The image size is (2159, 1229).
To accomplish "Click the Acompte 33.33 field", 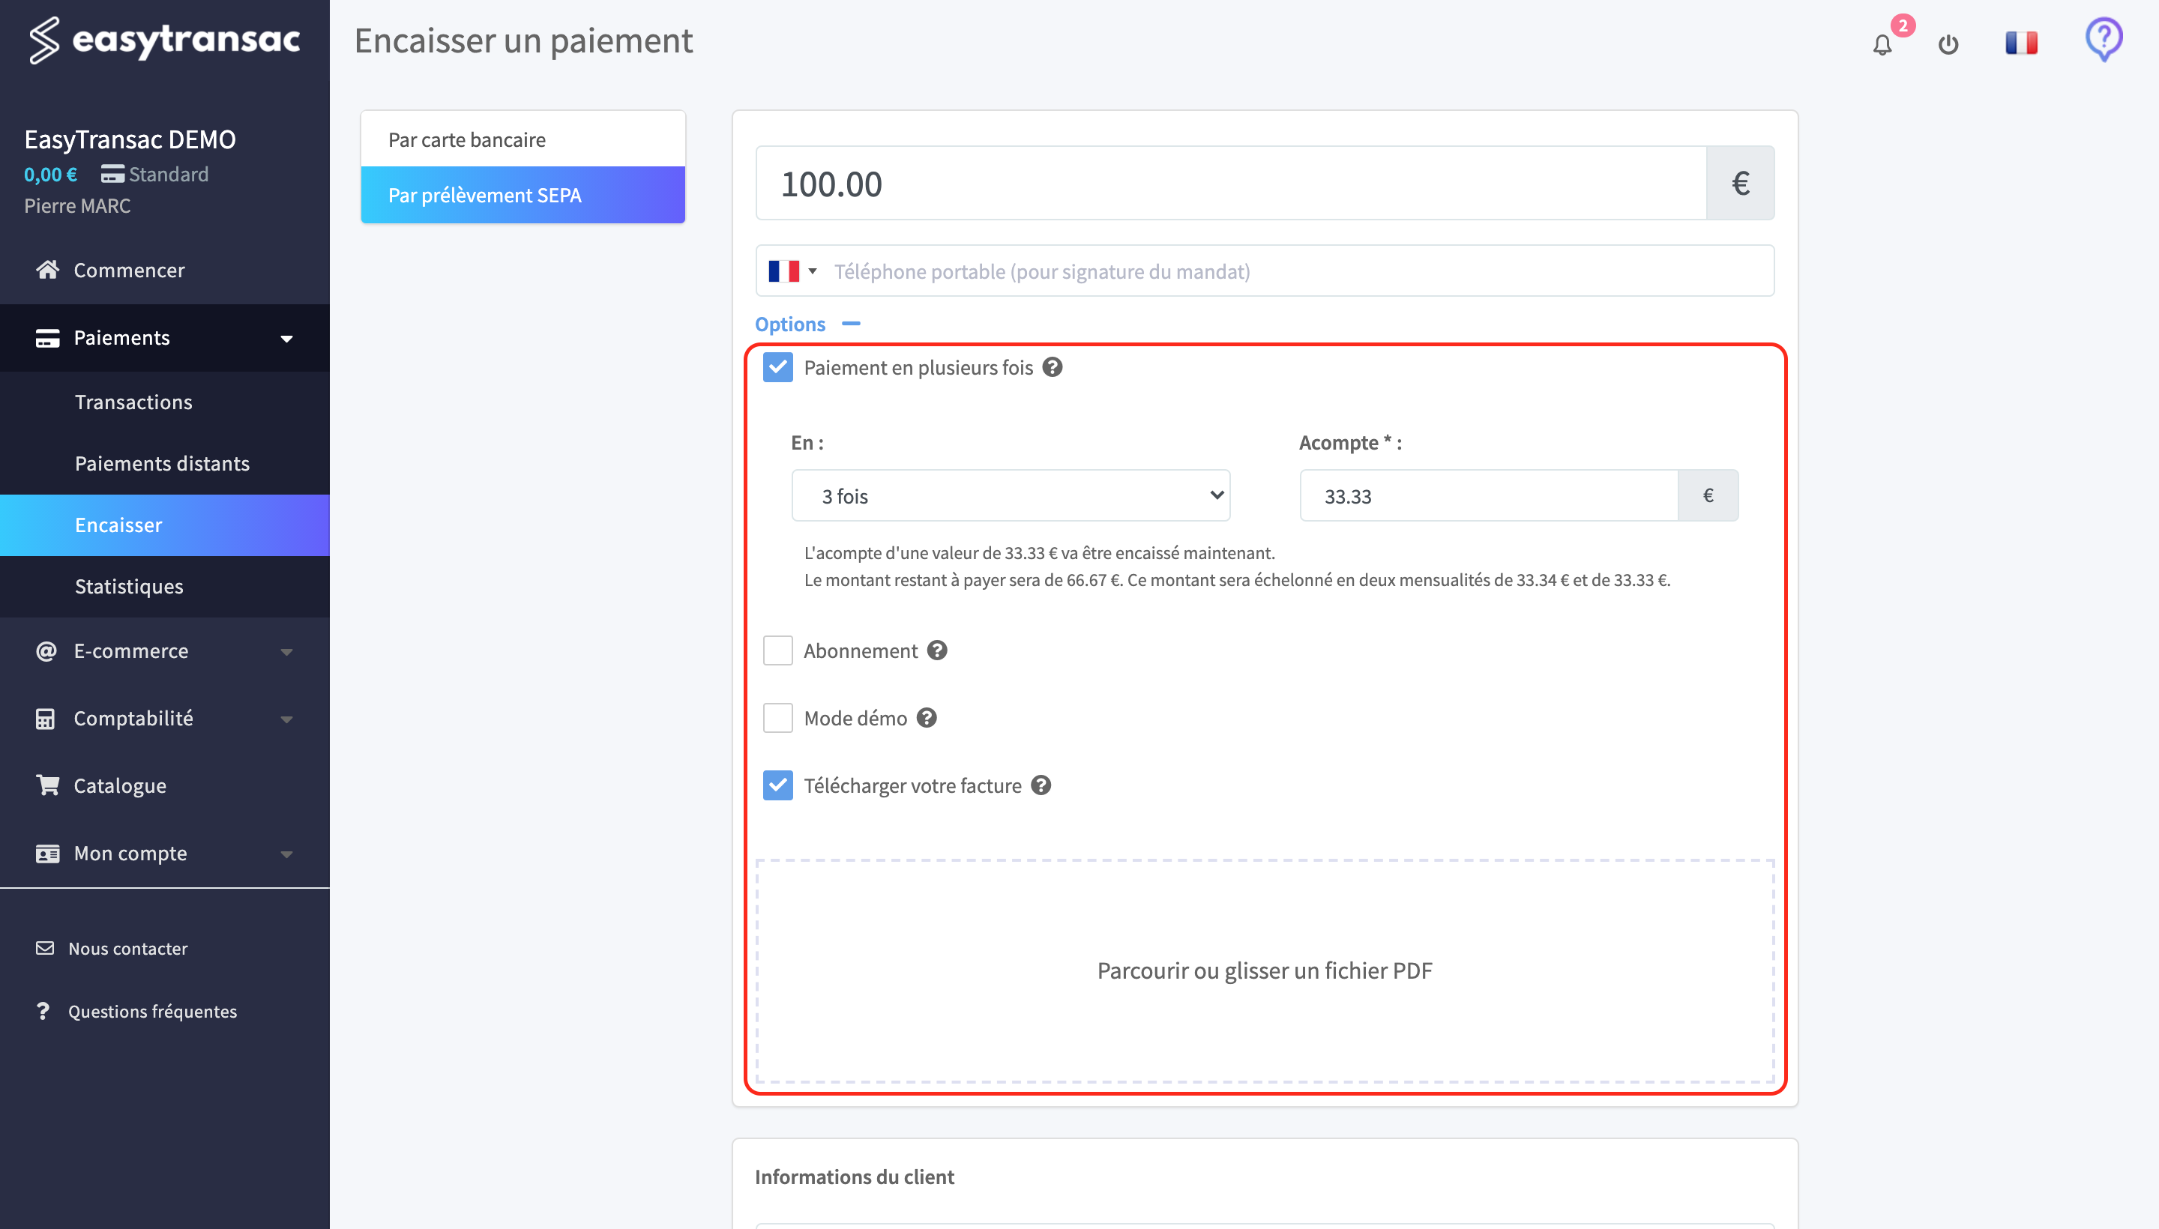I will [x=1489, y=495].
